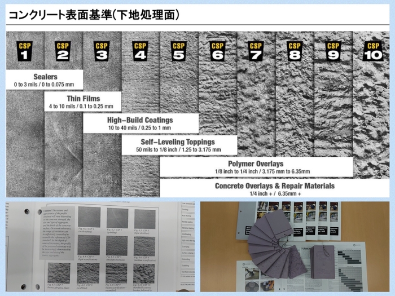Click the CSP 10 rough texture strip

tap(372, 113)
